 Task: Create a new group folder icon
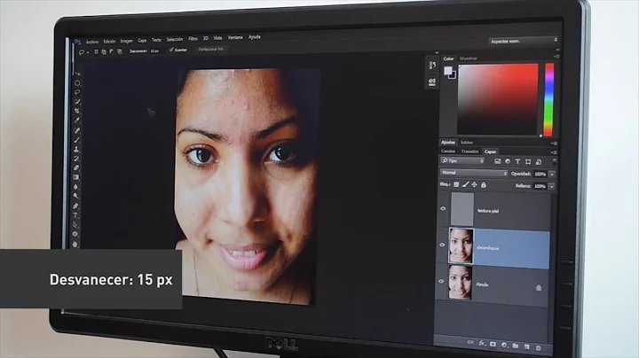[x=516, y=346]
